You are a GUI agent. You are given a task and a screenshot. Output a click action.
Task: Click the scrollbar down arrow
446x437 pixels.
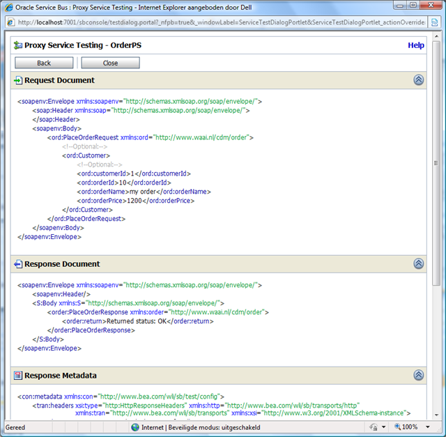point(436,415)
